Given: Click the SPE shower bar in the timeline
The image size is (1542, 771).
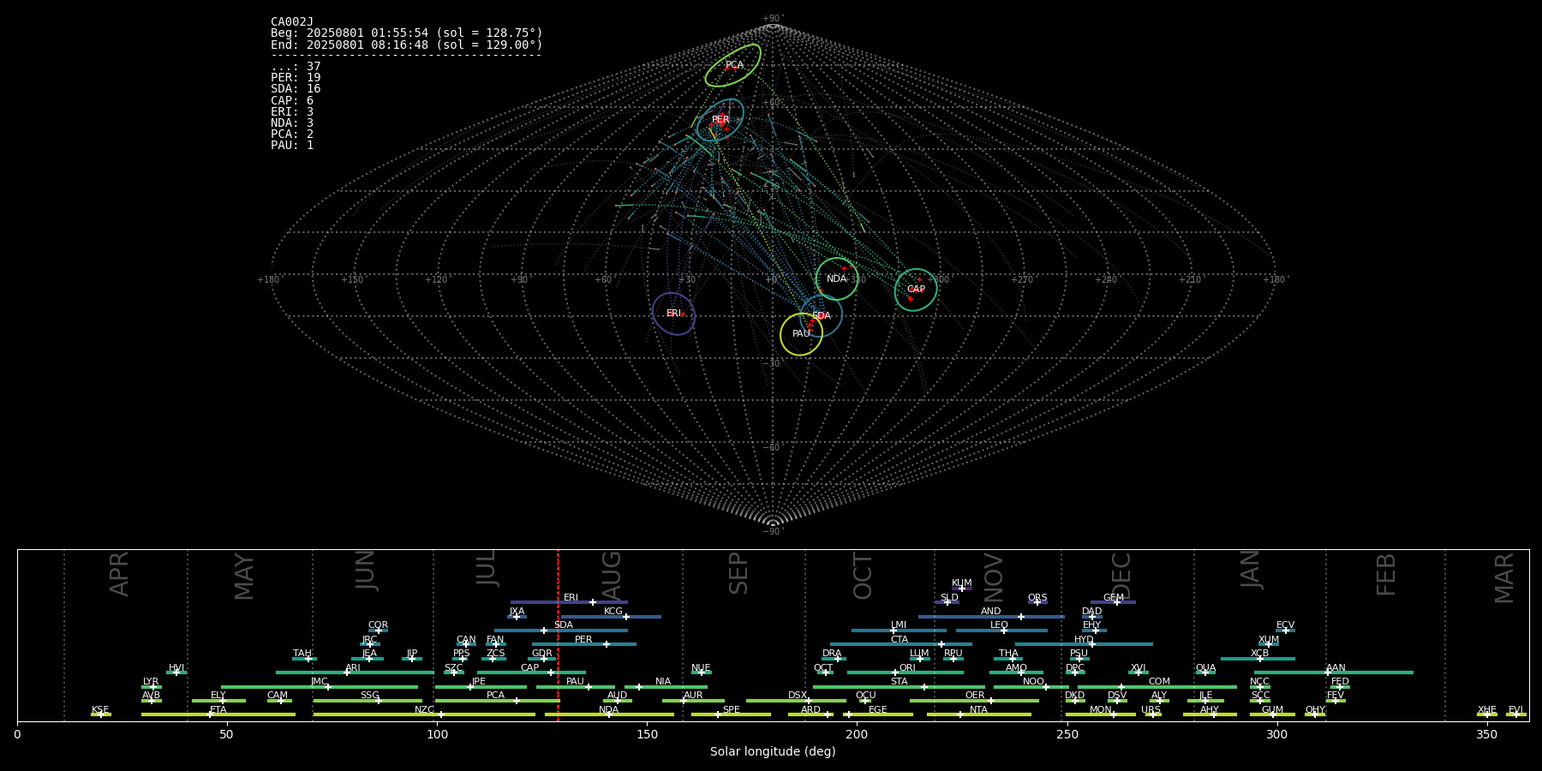Looking at the screenshot, I should pos(731,714).
